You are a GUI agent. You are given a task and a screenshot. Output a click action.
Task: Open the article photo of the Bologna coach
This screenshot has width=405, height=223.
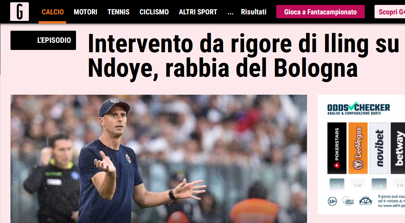point(159,159)
